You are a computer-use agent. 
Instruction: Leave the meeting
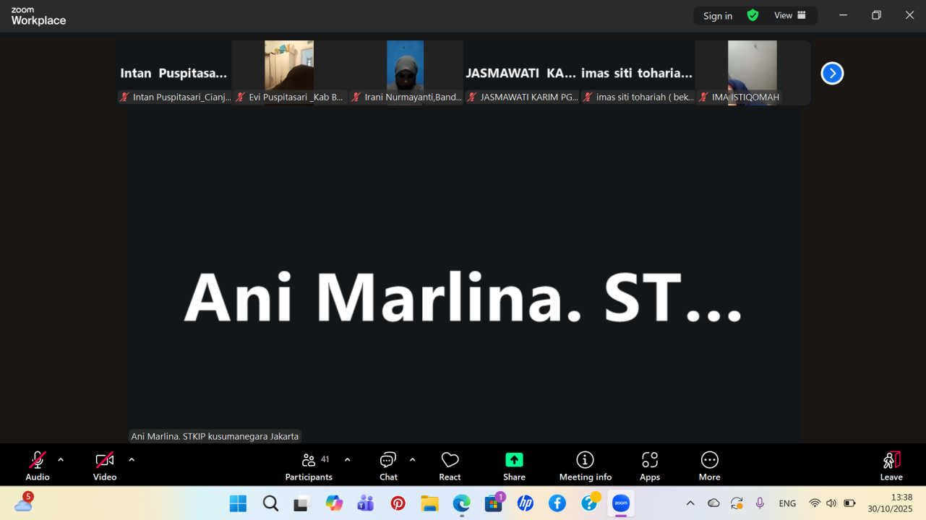[891, 466]
